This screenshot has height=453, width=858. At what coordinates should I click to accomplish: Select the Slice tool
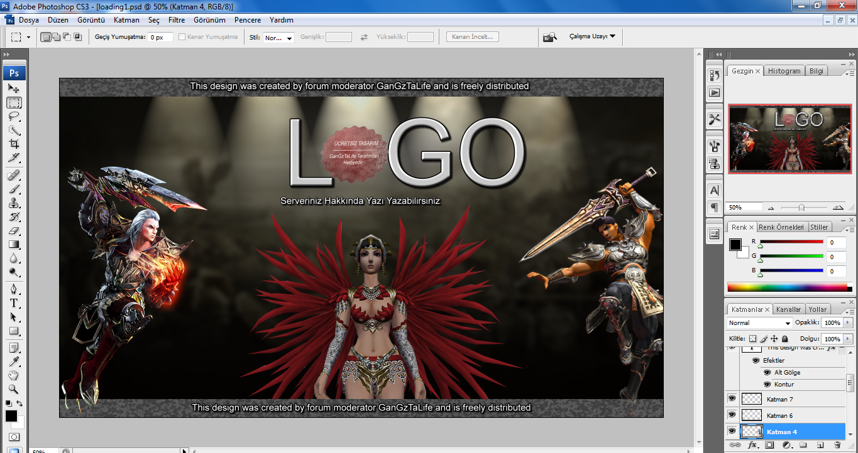click(x=14, y=157)
